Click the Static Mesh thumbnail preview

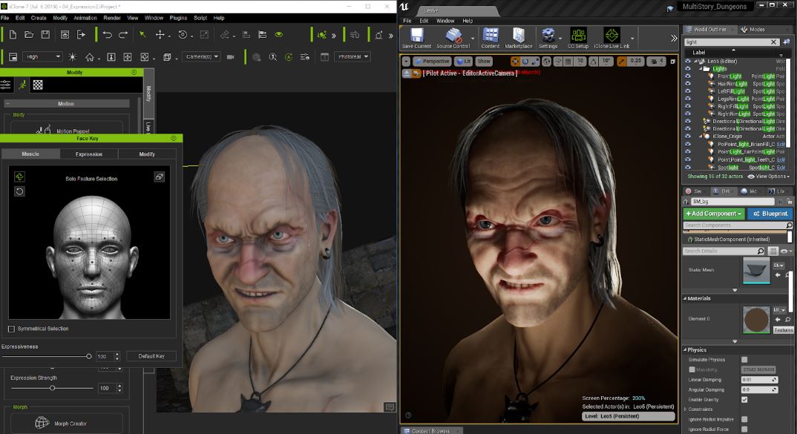point(756,270)
